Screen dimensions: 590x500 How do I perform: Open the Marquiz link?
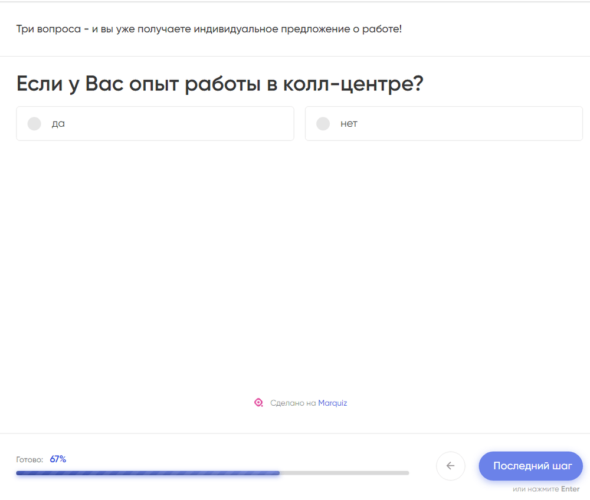point(333,403)
